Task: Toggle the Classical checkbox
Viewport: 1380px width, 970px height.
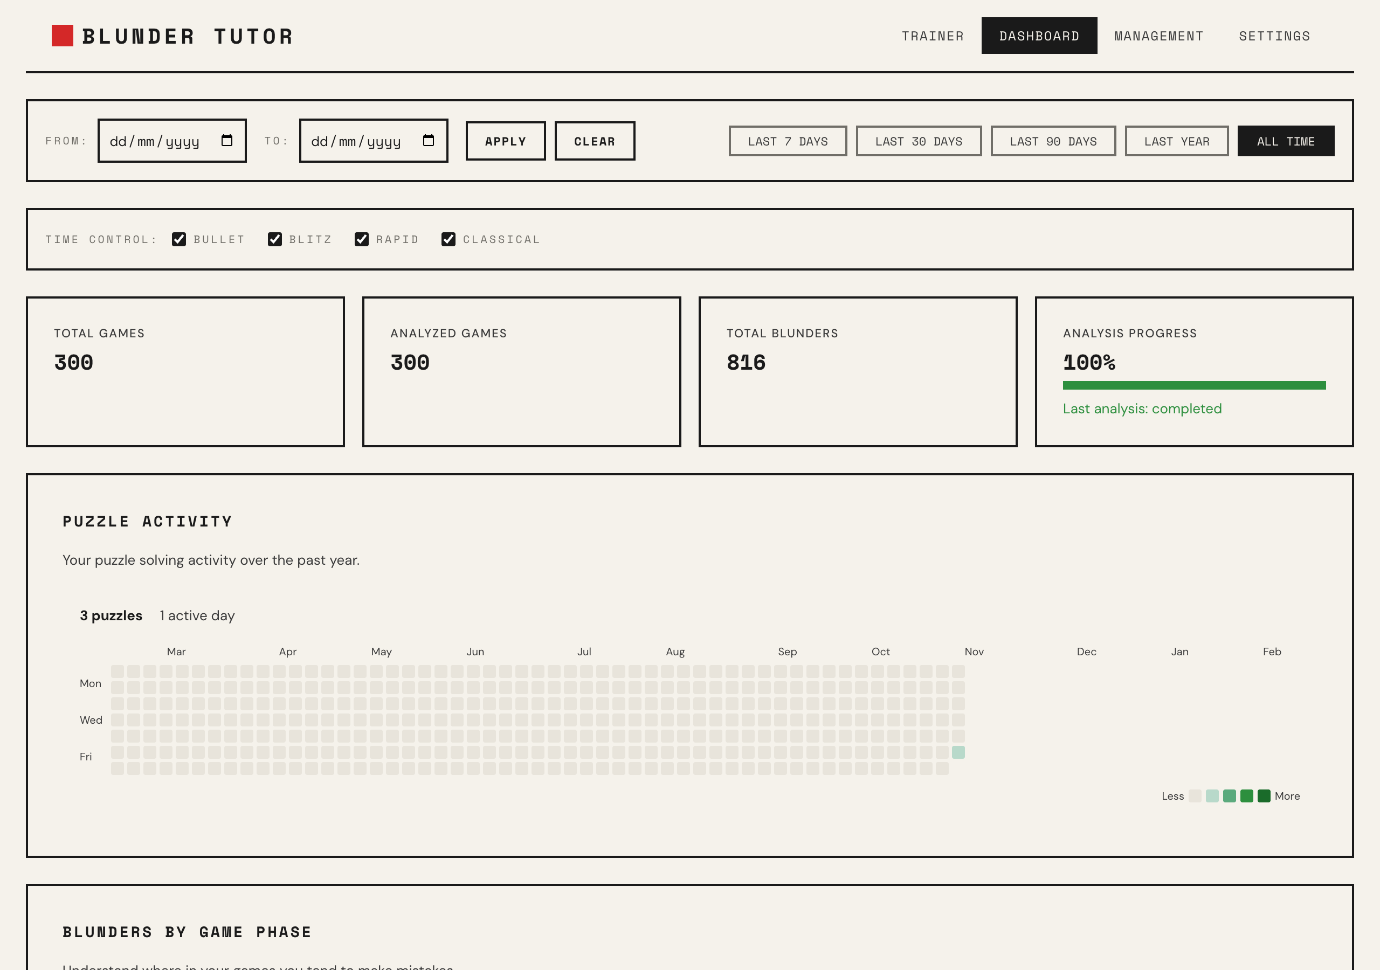Action: pyautogui.click(x=448, y=239)
